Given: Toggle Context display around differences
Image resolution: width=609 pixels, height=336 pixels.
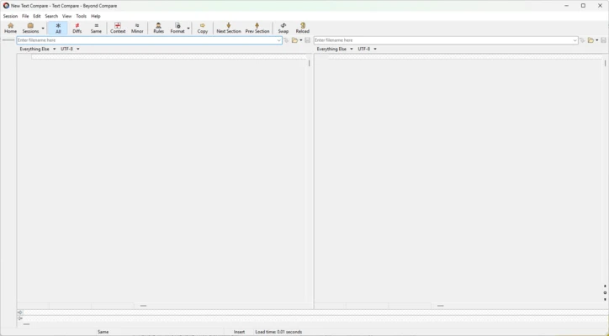Looking at the screenshot, I should coord(118,28).
